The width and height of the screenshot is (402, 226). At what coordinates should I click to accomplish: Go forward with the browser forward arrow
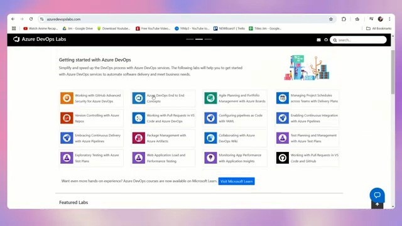[22, 19]
